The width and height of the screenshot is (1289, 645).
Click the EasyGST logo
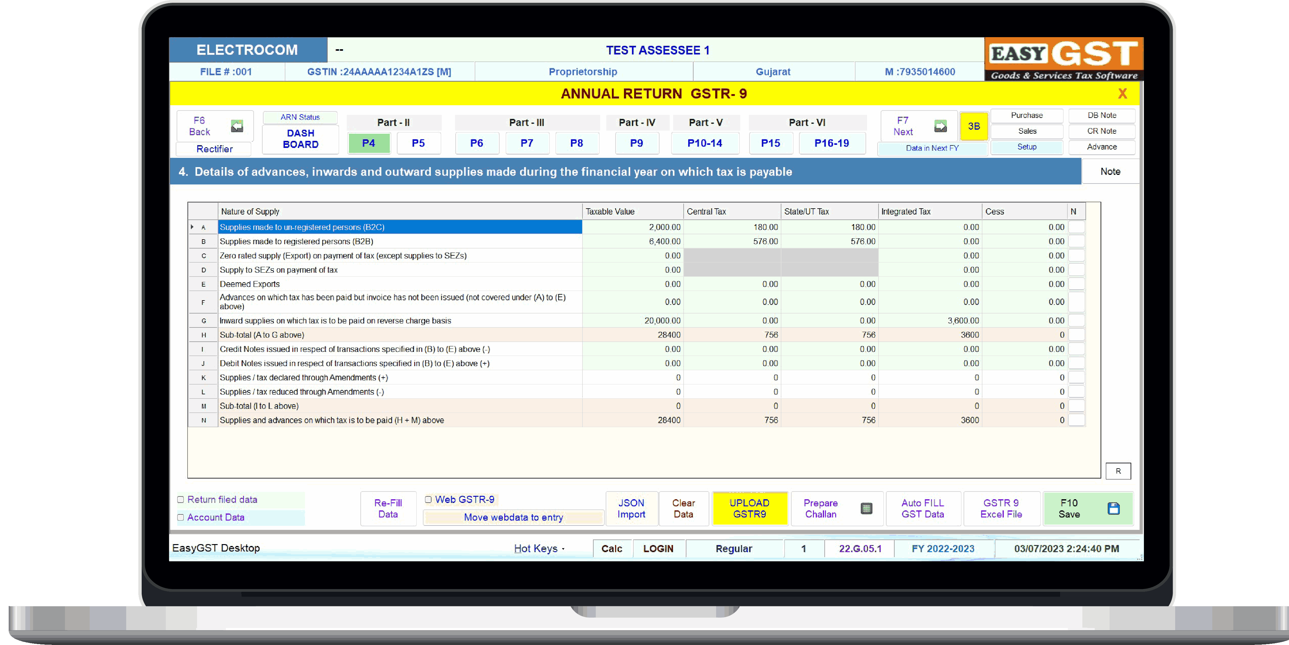(1064, 59)
